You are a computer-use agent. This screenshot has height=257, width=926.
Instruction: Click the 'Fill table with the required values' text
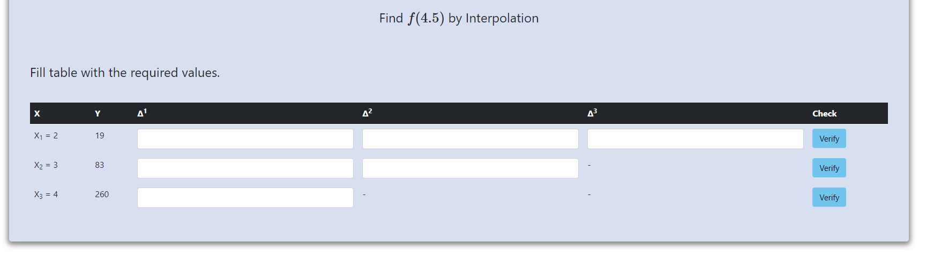(x=125, y=73)
